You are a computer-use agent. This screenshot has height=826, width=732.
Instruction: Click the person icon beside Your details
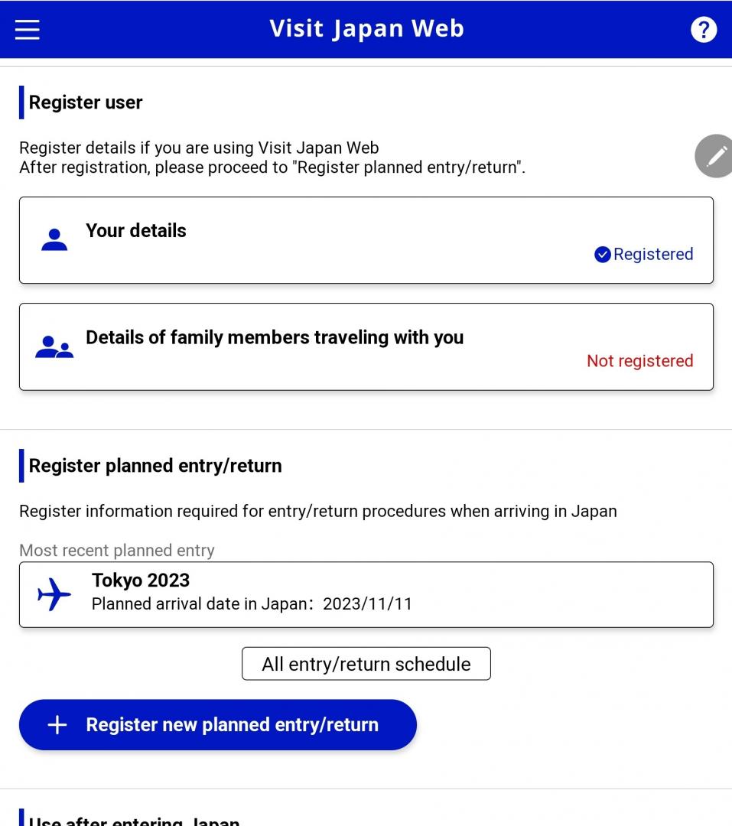tap(54, 239)
